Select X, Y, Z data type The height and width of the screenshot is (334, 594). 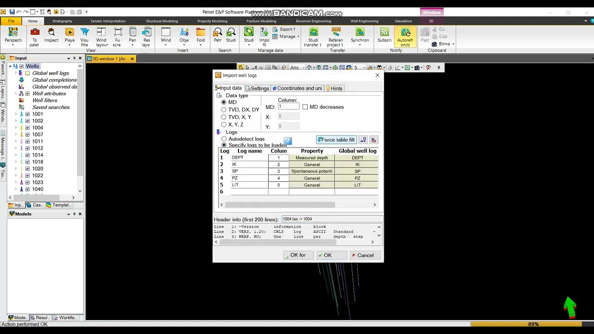click(x=224, y=124)
